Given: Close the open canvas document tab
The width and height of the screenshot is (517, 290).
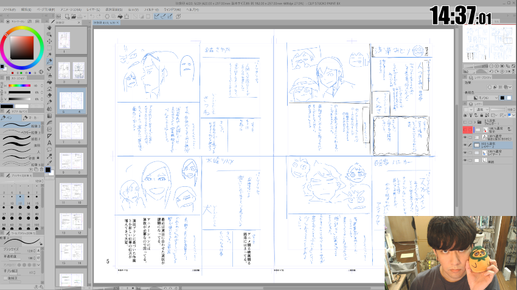Looking at the screenshot, I should point(118,22).
